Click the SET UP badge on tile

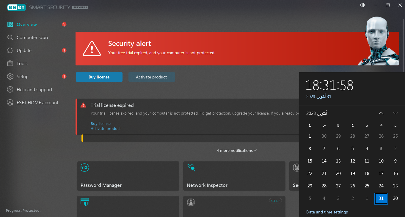click(x=275, y=201)
